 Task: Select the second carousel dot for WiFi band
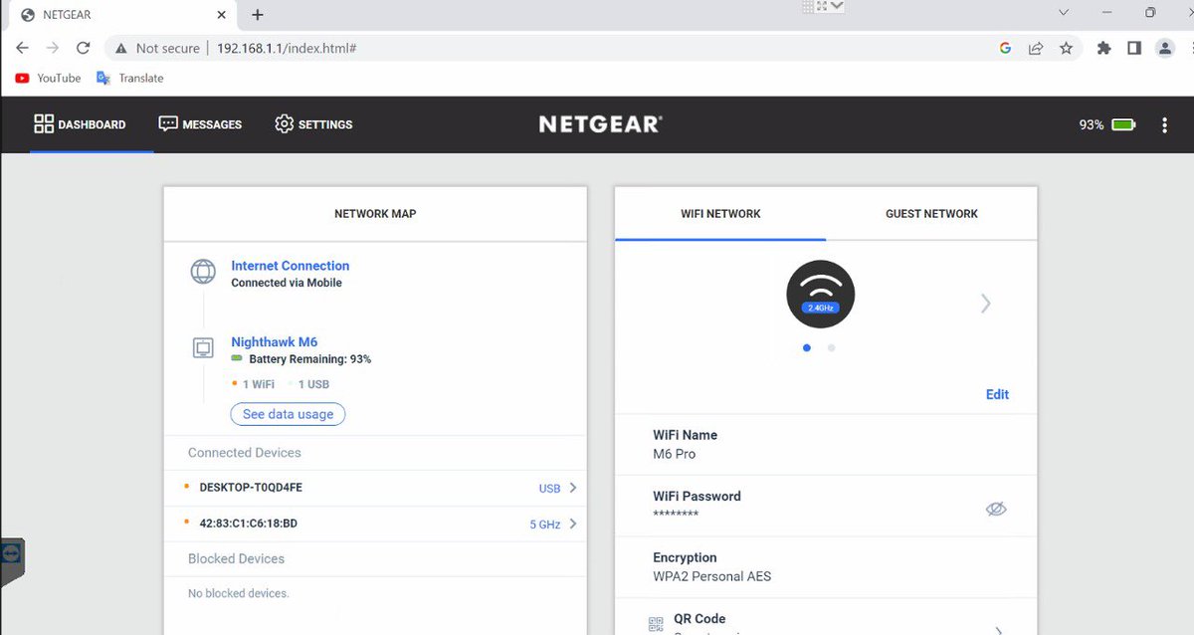[x=831, y=347]
